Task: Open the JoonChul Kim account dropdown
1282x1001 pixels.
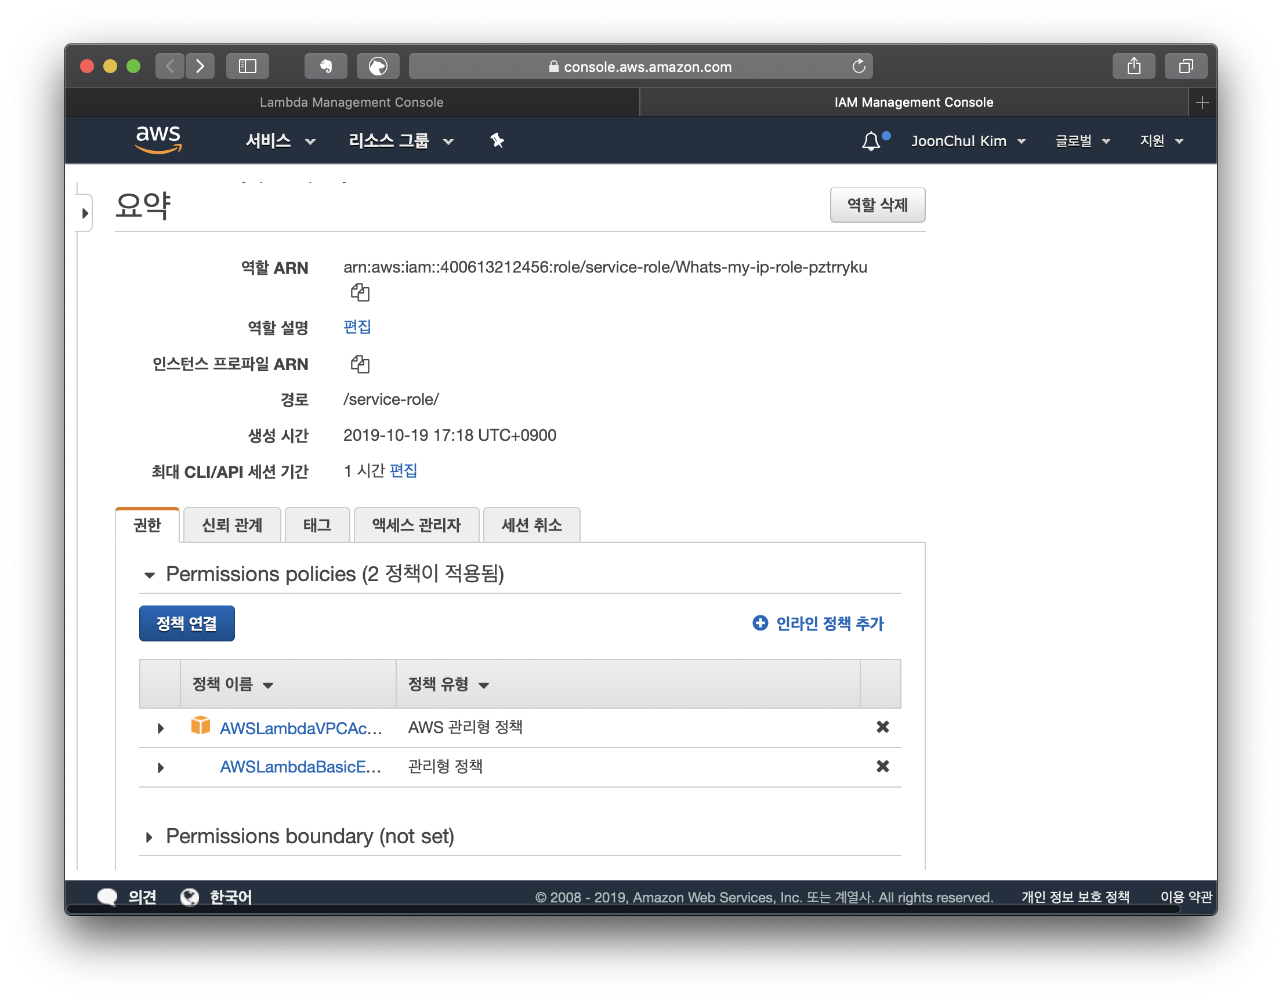Action: 968,141
